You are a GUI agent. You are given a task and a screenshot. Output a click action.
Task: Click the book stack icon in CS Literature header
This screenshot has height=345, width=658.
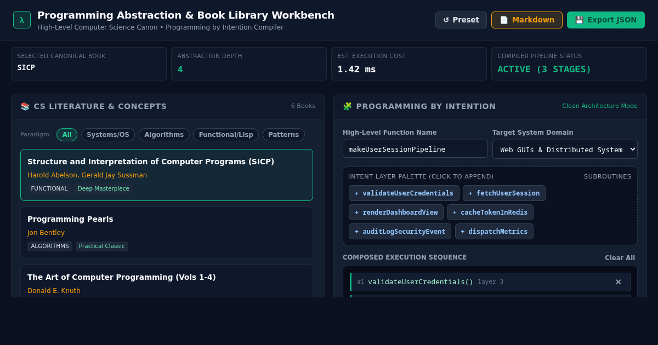(25, 106)
